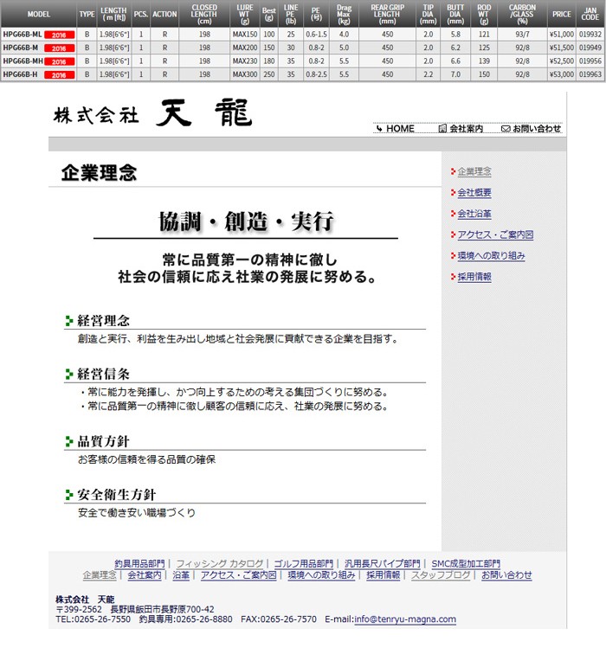Click price cell ¥52,500
This screenshot has height=654, width=606.
pyautogui.click(x=562, y=61)
